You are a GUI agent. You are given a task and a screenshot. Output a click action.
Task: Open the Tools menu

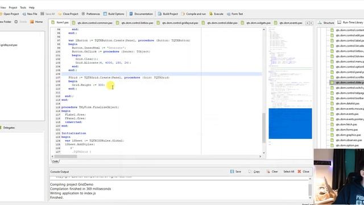point(23,7)
